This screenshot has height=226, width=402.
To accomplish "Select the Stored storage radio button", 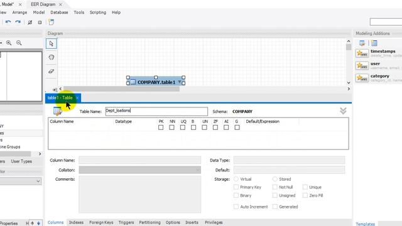I will coord(275,179).
